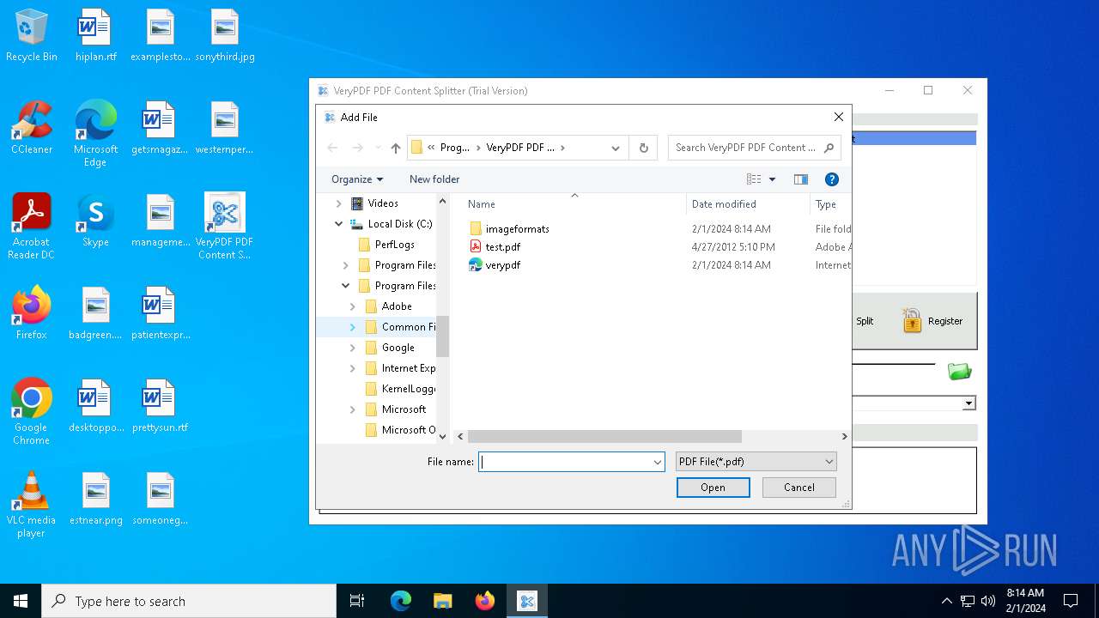Open the Recycle Bin desktop icon

click(32, 36)
